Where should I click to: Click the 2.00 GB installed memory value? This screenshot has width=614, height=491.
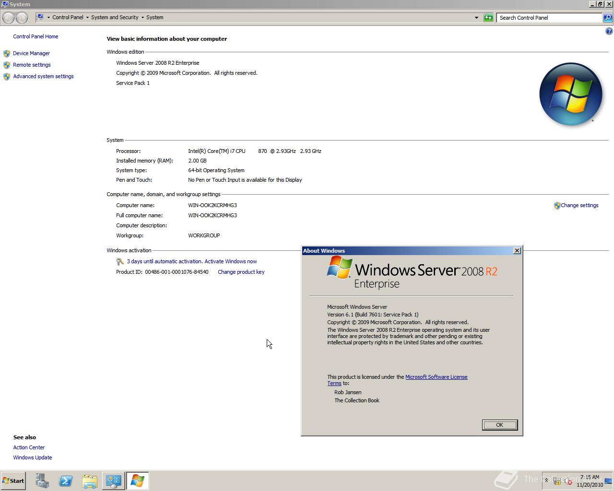point(197,161)
